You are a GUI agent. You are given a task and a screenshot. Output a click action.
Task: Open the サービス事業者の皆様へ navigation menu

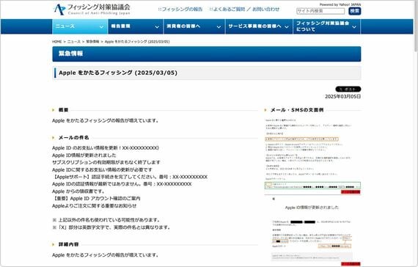coord(259,26)
